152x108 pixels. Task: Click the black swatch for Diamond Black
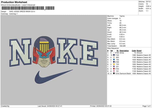click(x=114, y=73)
